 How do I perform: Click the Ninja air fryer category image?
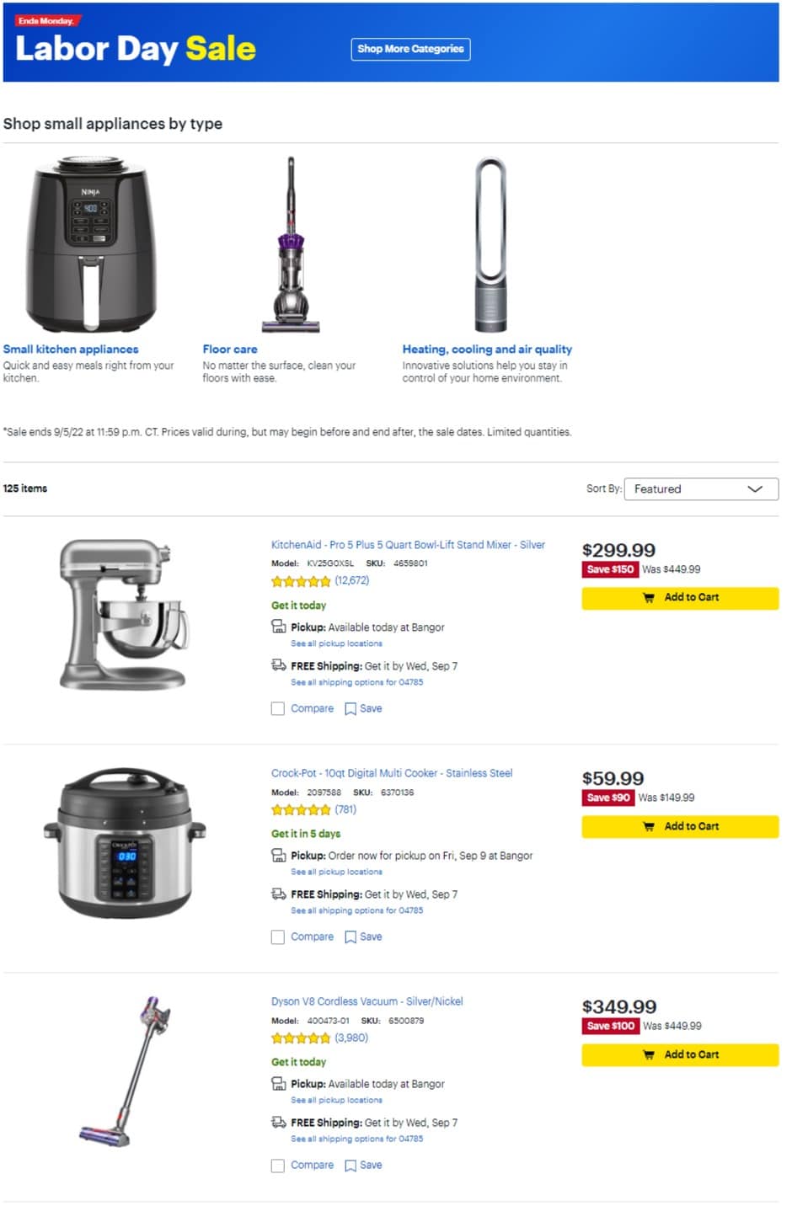[x=90, y=244]
